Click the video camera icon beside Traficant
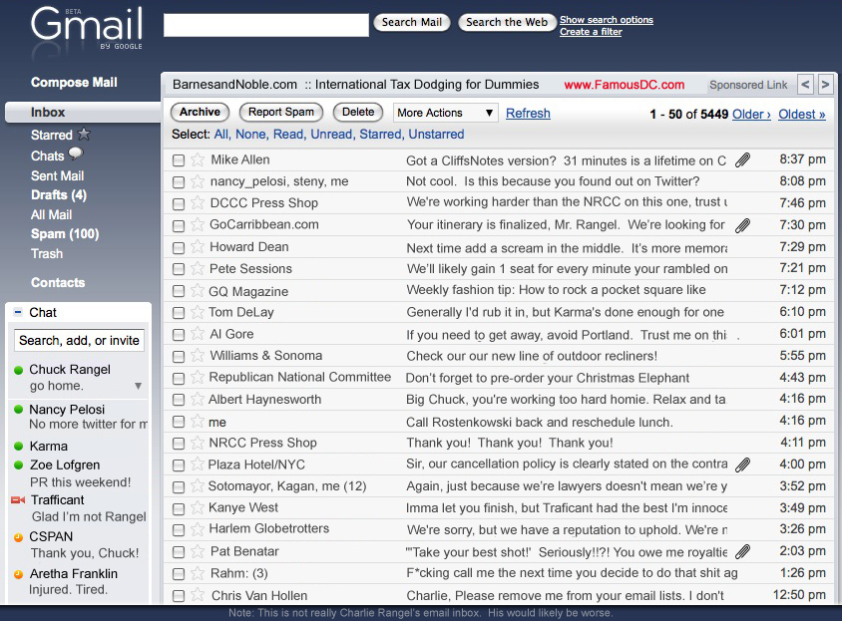The height and width of the screenshot is (622, 842). pos(18,500)
